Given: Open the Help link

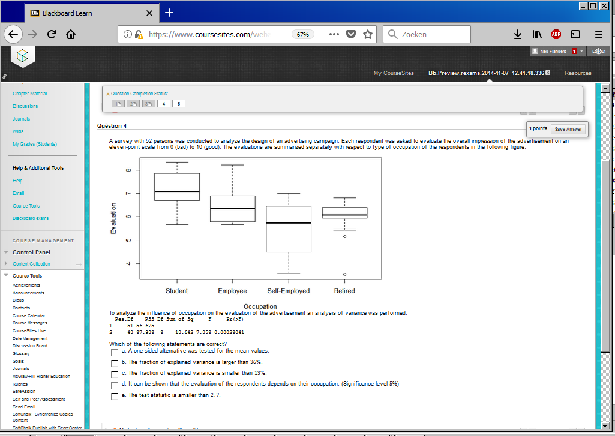Looking at the screenshot, I should 17,181.
